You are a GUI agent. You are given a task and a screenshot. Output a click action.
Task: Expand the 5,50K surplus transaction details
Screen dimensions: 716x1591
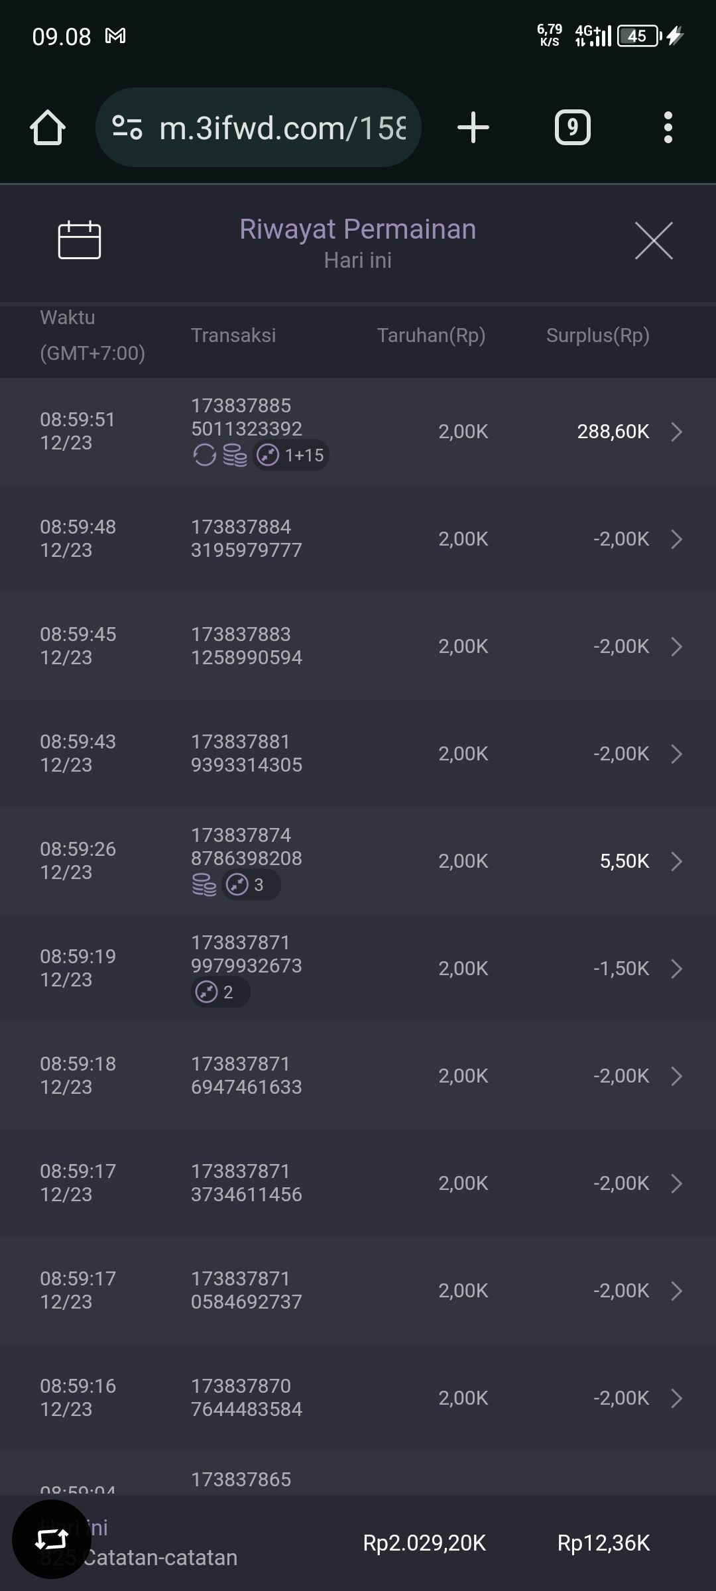[676, 861]
